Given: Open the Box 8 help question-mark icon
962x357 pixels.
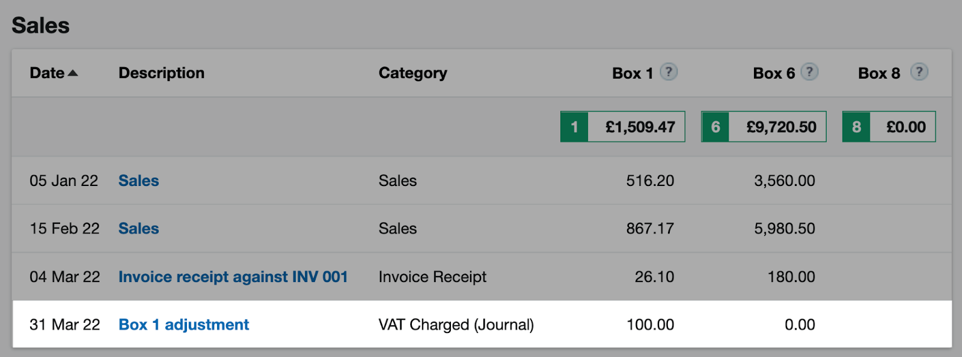Looking at the screenshot, I should click(919, 72).
